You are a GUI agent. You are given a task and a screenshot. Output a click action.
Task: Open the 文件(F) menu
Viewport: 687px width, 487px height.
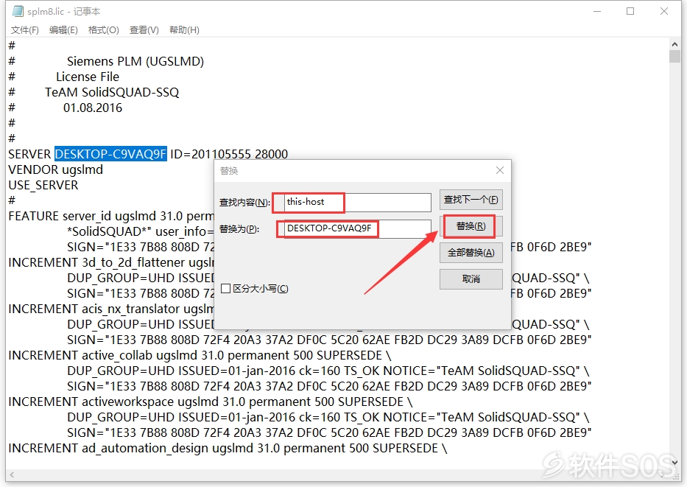[x=24, y=29]
